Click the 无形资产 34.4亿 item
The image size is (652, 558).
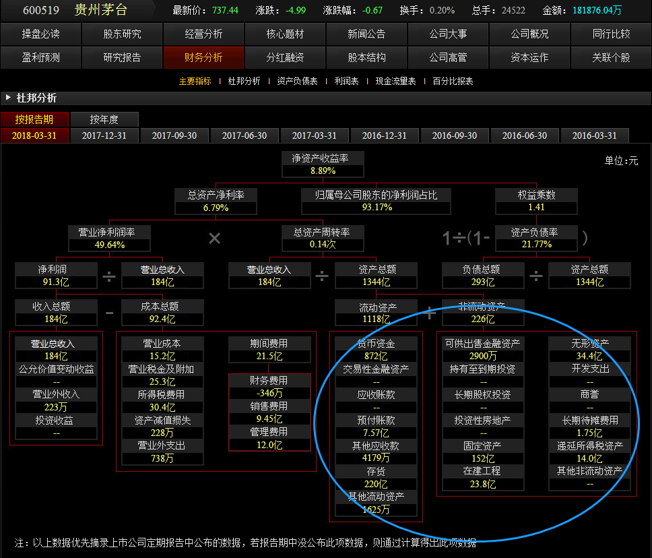tap(589, 350)
